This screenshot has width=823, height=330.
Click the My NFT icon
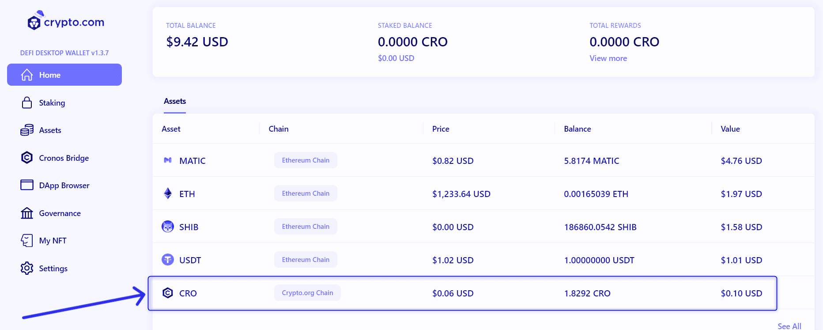(27, 241)
